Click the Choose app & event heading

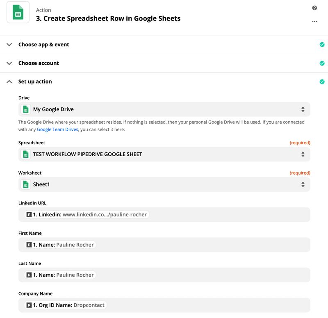[x=44, y=45]
